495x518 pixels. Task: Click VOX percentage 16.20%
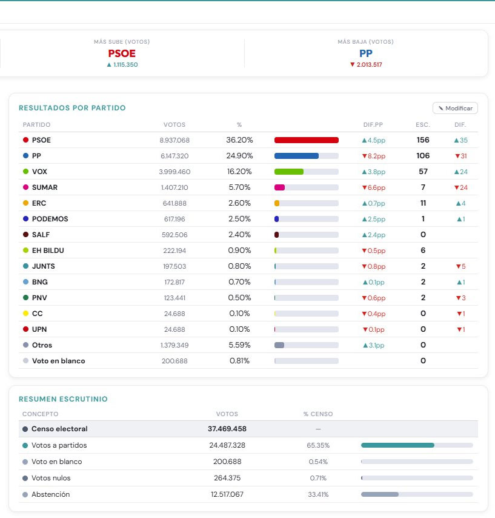click(x=239, y=172)
